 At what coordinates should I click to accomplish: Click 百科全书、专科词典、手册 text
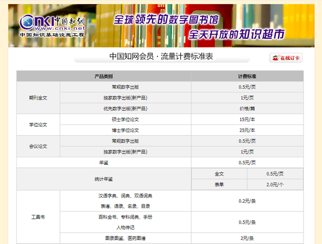[125, 217]
